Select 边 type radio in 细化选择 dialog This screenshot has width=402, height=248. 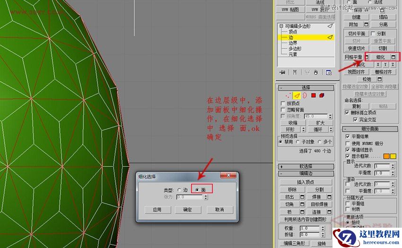pyautogui.click(x=179, y=190)
